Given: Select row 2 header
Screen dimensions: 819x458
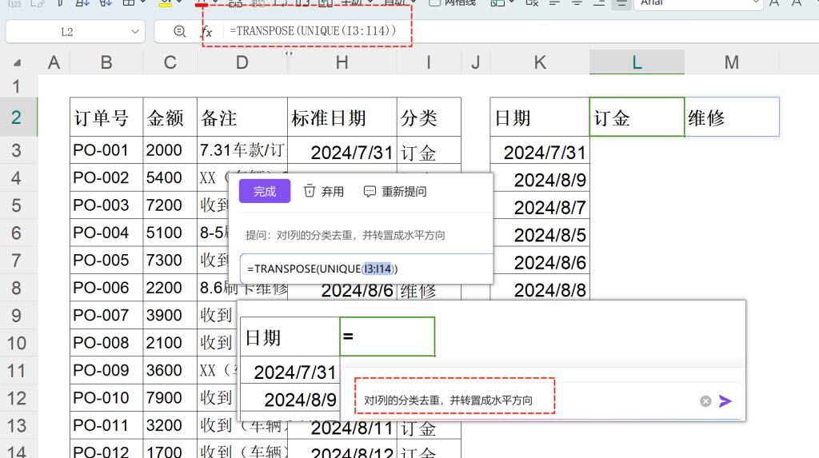Looking at the screenshot, I should pyautogui.click(x=17, y=117).
